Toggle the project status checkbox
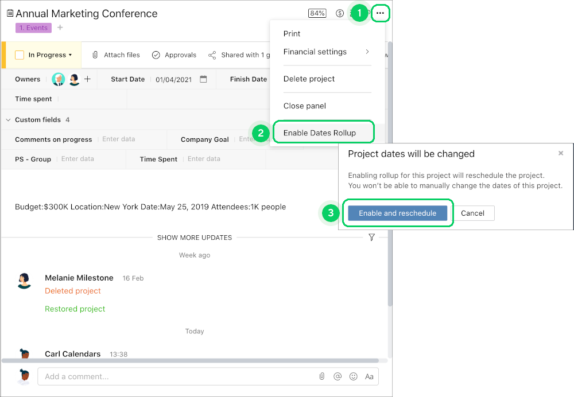The width and height of the screenshot is (574, 397). point(20,55)
